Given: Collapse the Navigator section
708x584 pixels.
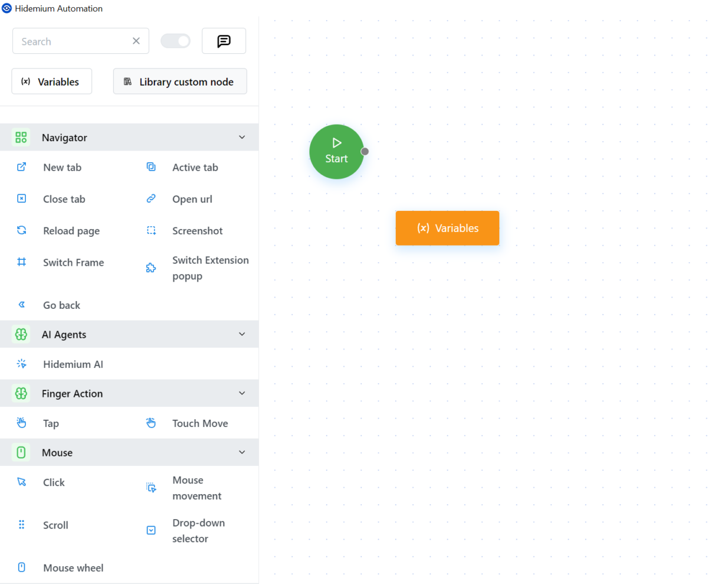Looking at the screenshot, I should tap(241, 138).
